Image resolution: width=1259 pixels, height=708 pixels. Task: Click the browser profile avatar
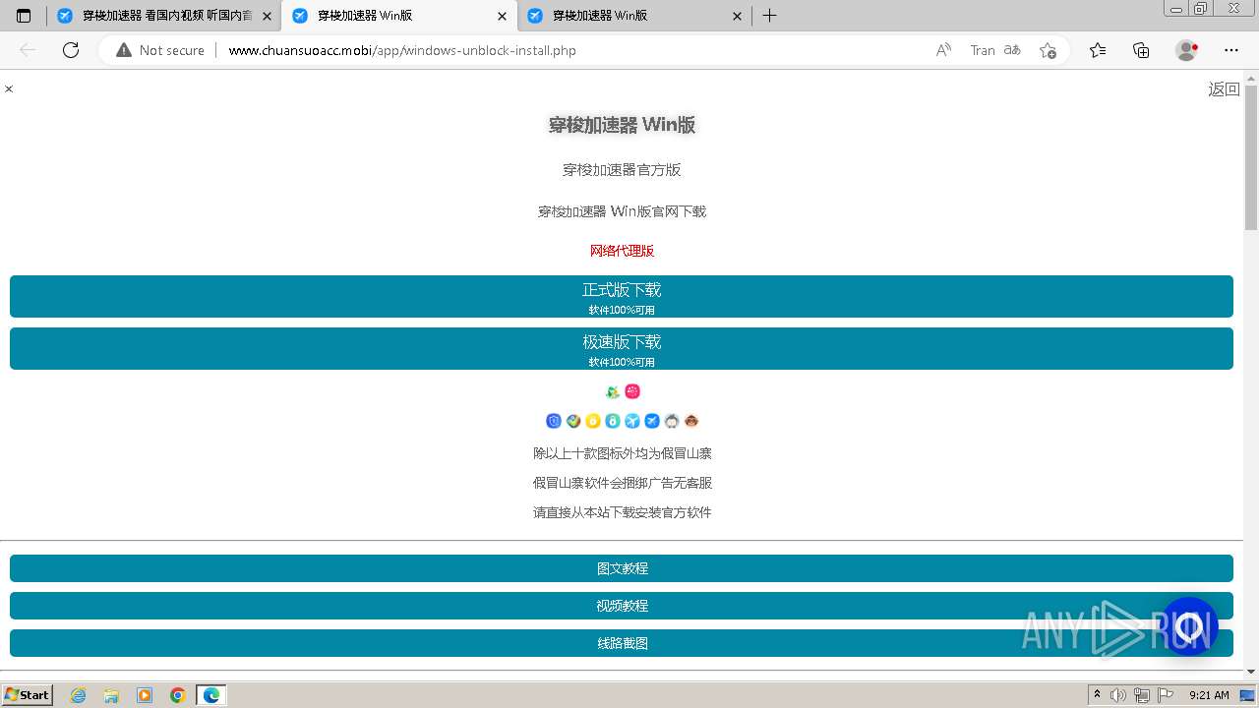pos(1186,50)
